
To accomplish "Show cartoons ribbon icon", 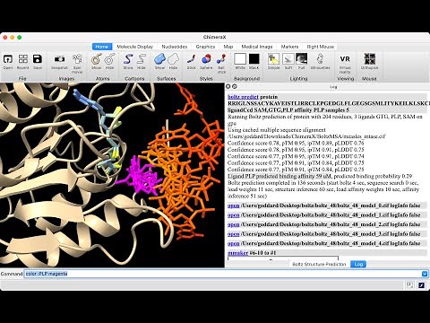I will (x=128, y=59).
